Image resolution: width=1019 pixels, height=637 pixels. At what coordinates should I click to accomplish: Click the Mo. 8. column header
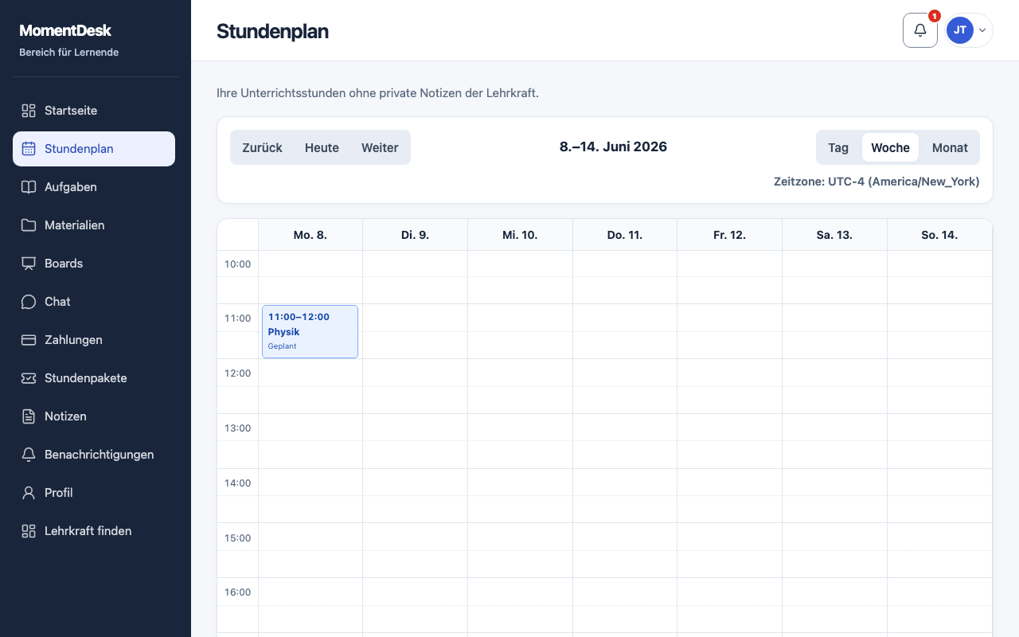(310, 235)
